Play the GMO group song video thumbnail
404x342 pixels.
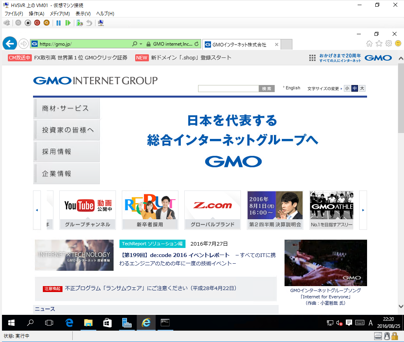326,263
